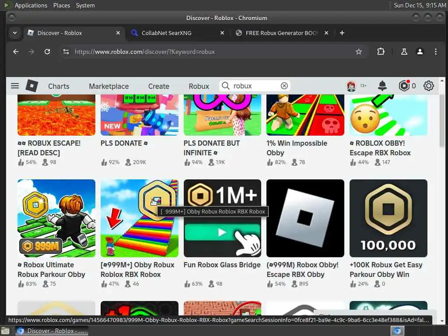Open the Create navigation link
The height and width of the screenshot is (336, 448).
click(158, 86)
